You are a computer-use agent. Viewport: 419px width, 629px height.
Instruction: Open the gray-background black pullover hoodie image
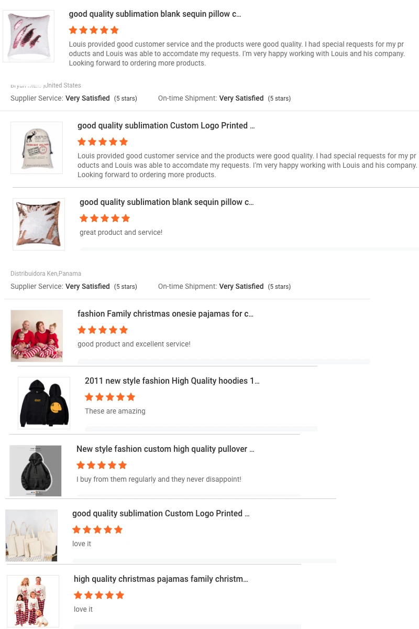[x=36, y=471]
